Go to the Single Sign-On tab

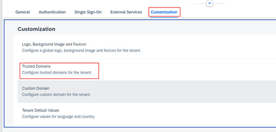click(88, 12)
